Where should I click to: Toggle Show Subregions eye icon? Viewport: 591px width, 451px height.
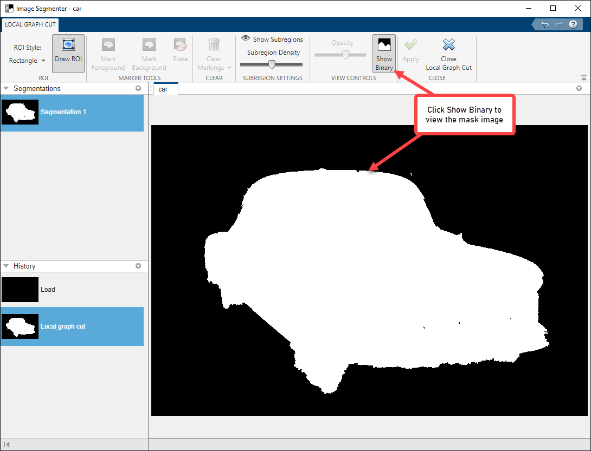click(246, 39)
